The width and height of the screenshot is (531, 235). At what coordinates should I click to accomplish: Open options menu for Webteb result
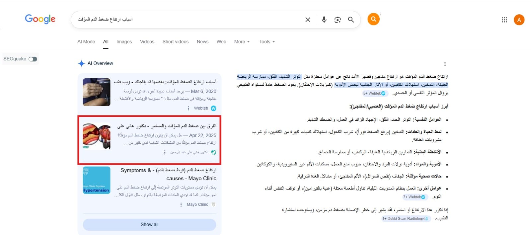(x=188, y=108)
